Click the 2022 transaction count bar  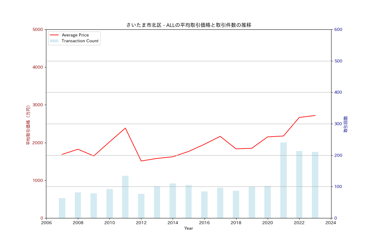coord(299,184)
